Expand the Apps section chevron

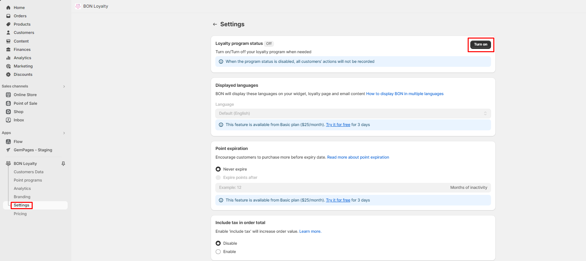coord(64,133)
